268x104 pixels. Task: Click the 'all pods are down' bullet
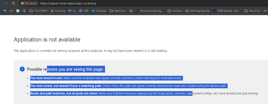coord(144,93)
